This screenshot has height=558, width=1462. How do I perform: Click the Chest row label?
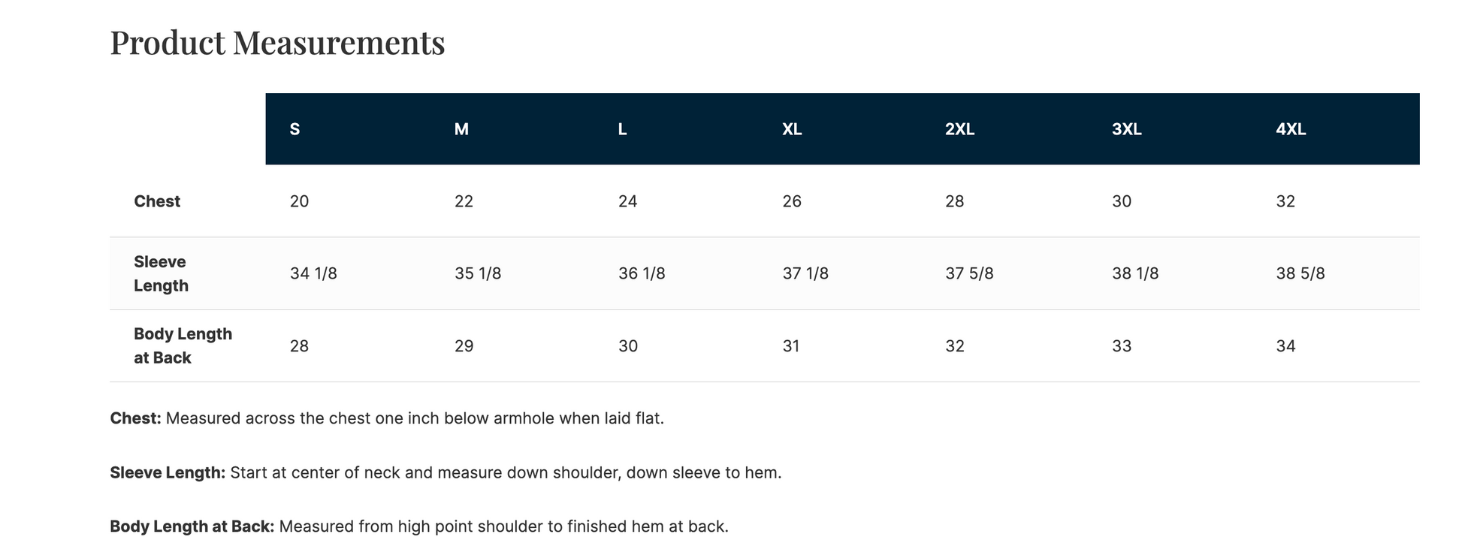click(x=157, y=201)
